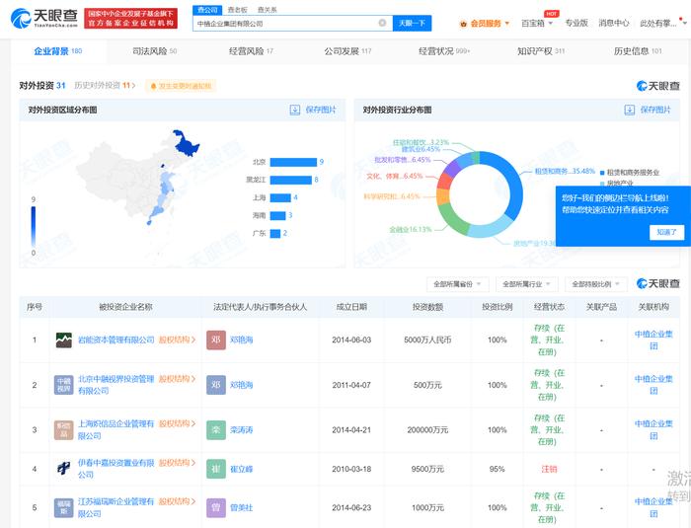
Task: Click the red 郑 avatar in row 1
Action: (x=216, y=339)
